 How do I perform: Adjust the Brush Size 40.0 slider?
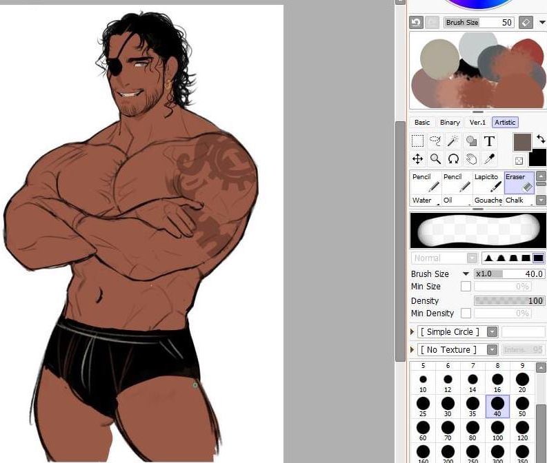[509, 274]
